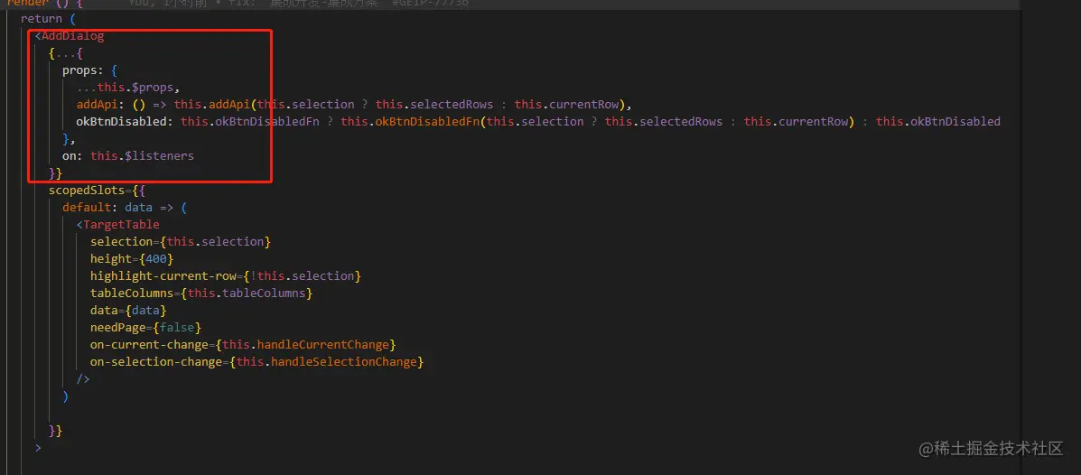The image size is (1081, 475).
Task: Click "this.selectedRows" in the addApi line
Action: click(x=434, y=105)
